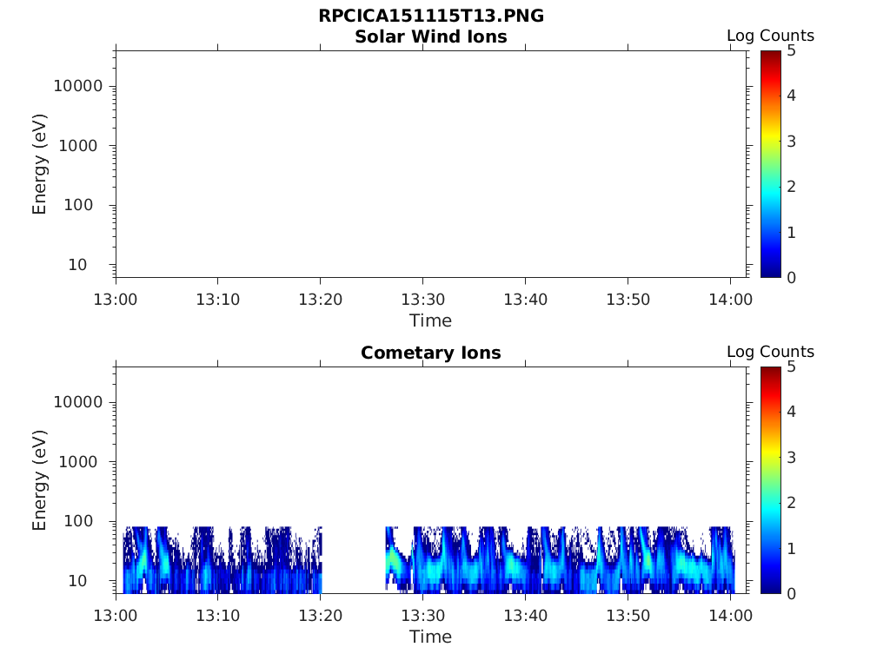Click the 100 energy tick of lower plot
Image resolution: width=890 pixels, height=667 pixels.
pos(78,521)
